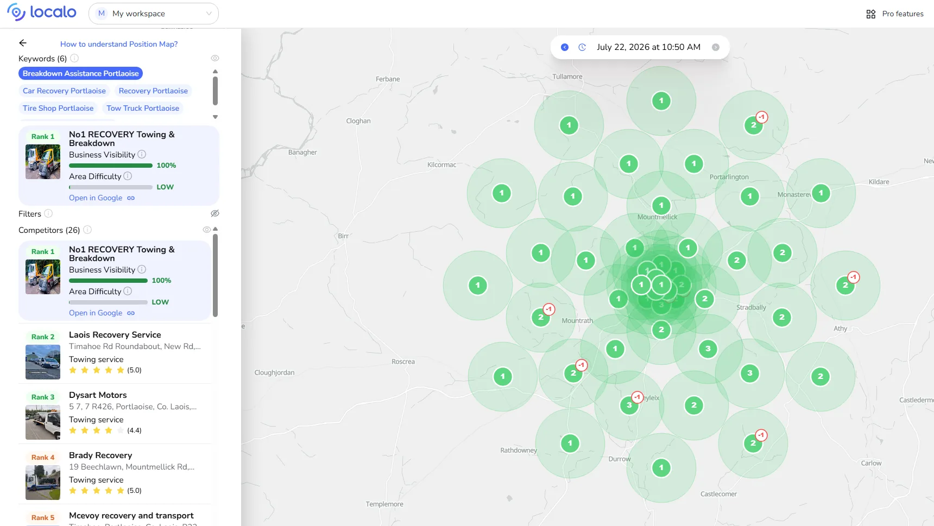Open report history clock icon
934x526 pixels.
[x=582, y=47]
